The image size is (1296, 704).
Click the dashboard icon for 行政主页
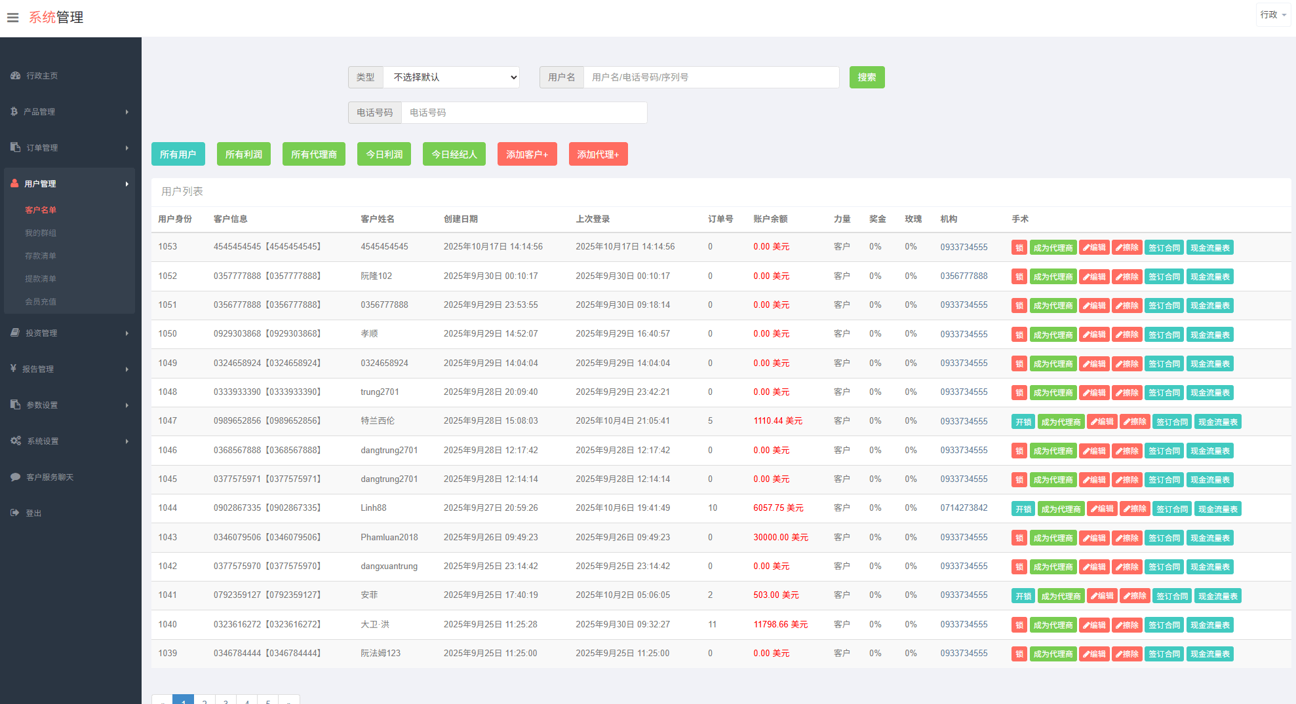click(15, 76)
